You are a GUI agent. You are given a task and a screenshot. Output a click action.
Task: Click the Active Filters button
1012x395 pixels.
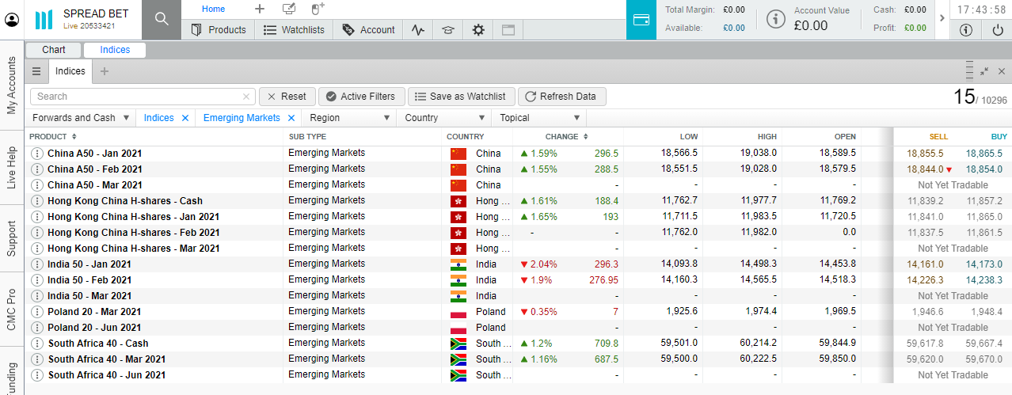[361, 97]
